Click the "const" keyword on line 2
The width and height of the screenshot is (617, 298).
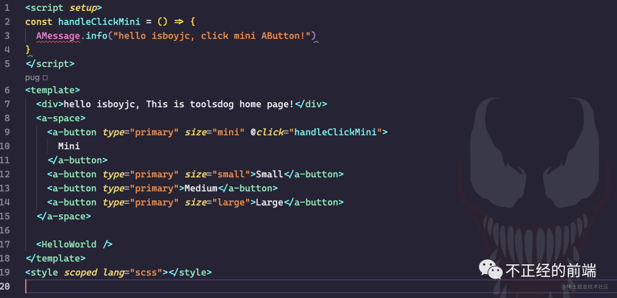(x=39, y=22)
